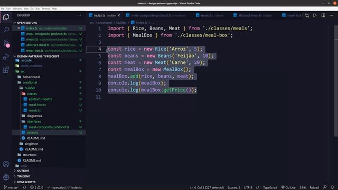Open the File menu
Viewport: 338px width, 190px height.
pyautogui.click(x=3, y=8)
